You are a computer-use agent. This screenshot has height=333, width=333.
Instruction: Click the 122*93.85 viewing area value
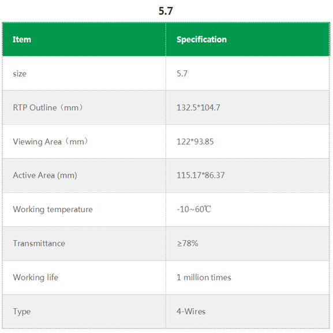click(195, 141)
